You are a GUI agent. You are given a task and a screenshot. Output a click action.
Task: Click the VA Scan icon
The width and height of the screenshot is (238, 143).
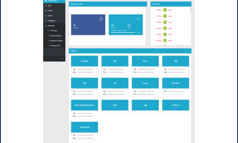click(x=48, y=31)
